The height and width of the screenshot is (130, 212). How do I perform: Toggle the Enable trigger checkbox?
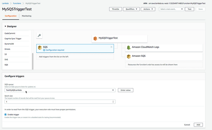click(x=6, y=114)
